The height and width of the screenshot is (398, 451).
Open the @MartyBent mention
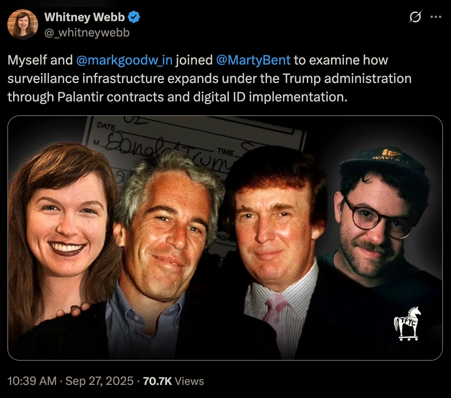[253, 60]
